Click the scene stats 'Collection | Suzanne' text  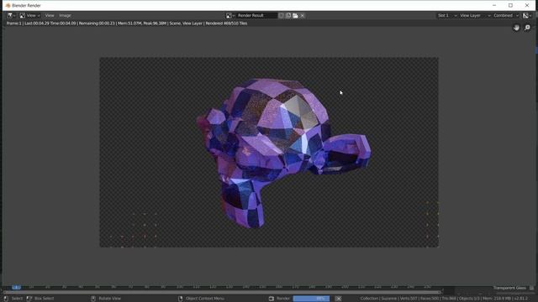point(444,299)
